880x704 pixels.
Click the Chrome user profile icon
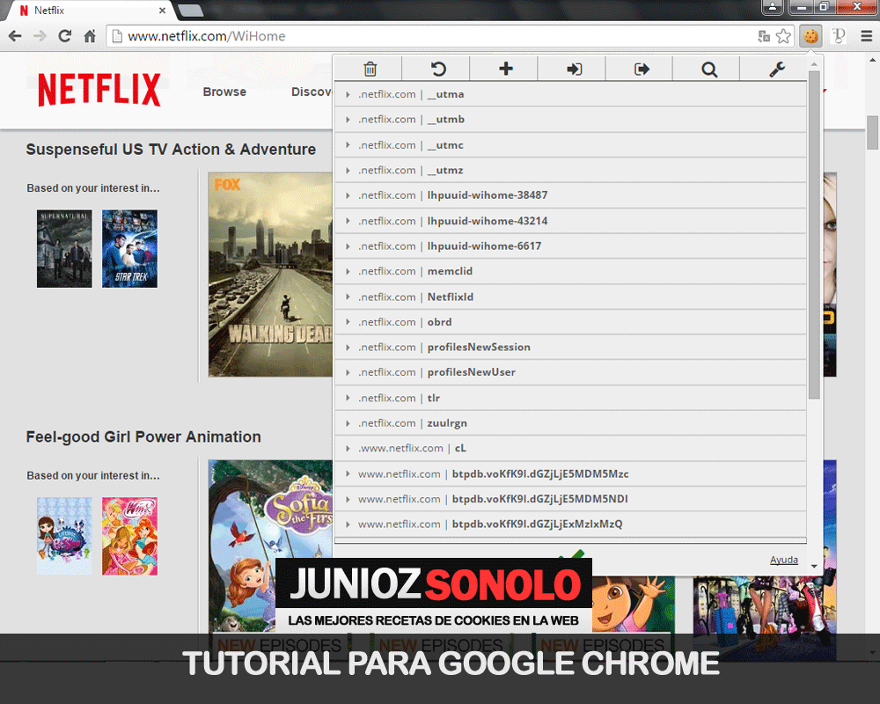[x=773, y=7]
